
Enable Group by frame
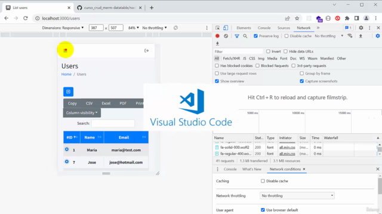coord(302,73)
